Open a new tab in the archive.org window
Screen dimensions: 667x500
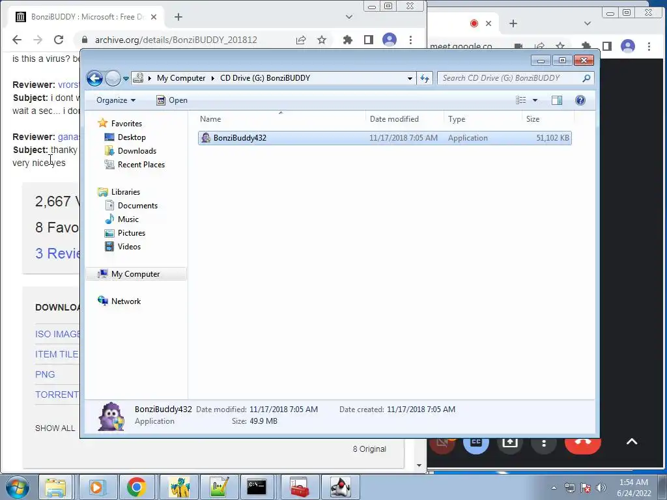178,17
